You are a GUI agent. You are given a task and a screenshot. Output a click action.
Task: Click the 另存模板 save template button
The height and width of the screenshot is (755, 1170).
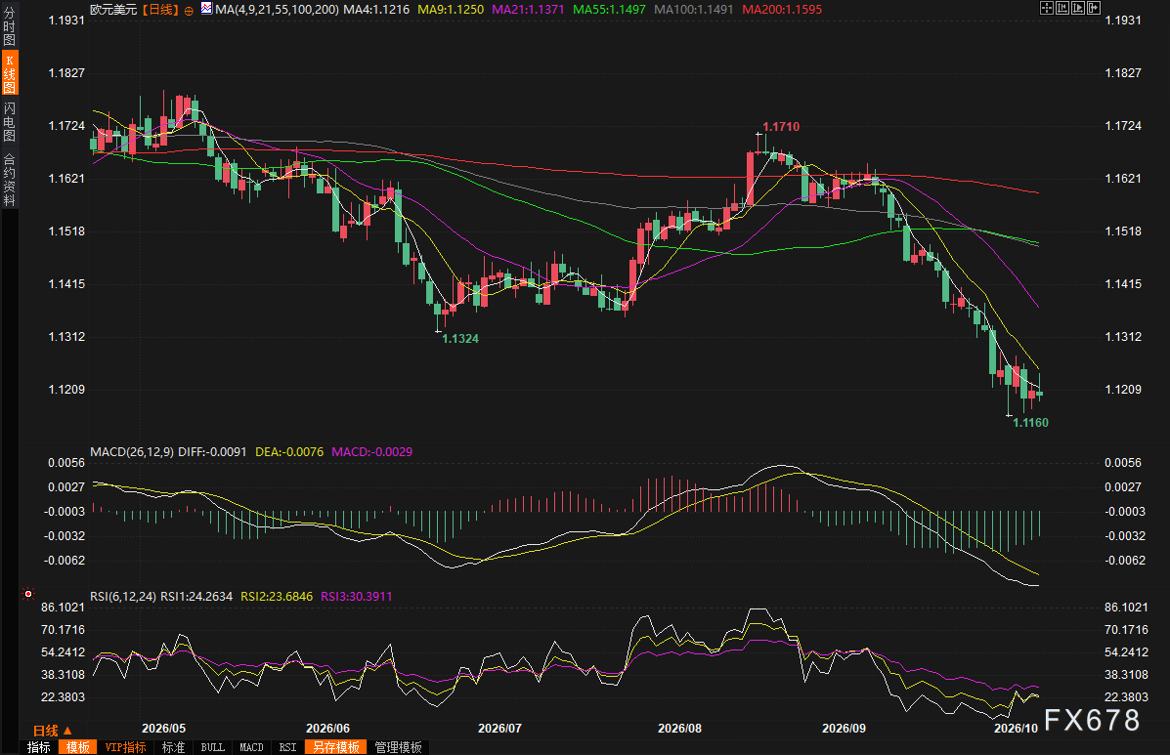pos(336,747)
